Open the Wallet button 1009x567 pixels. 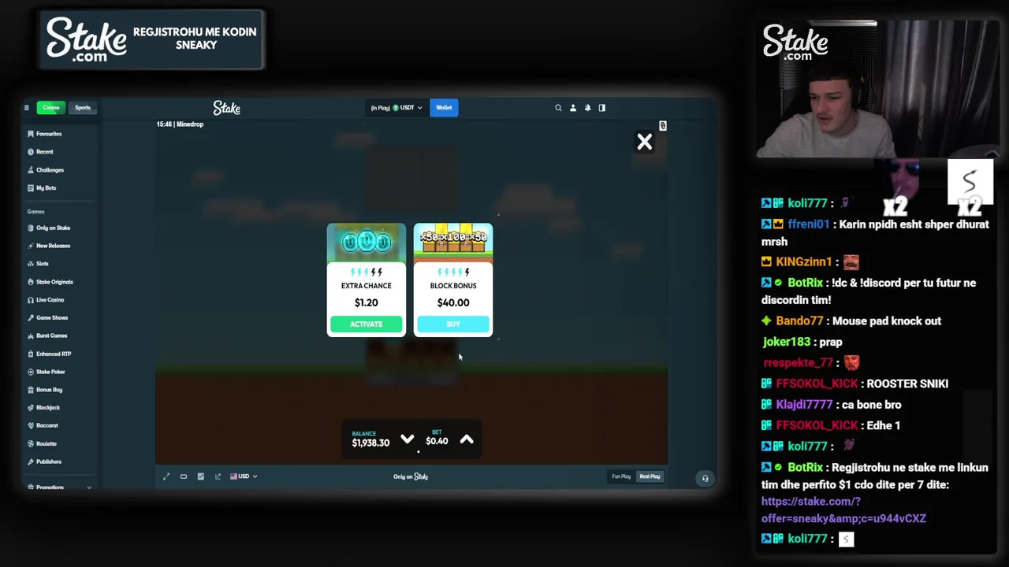click(444, 108)
